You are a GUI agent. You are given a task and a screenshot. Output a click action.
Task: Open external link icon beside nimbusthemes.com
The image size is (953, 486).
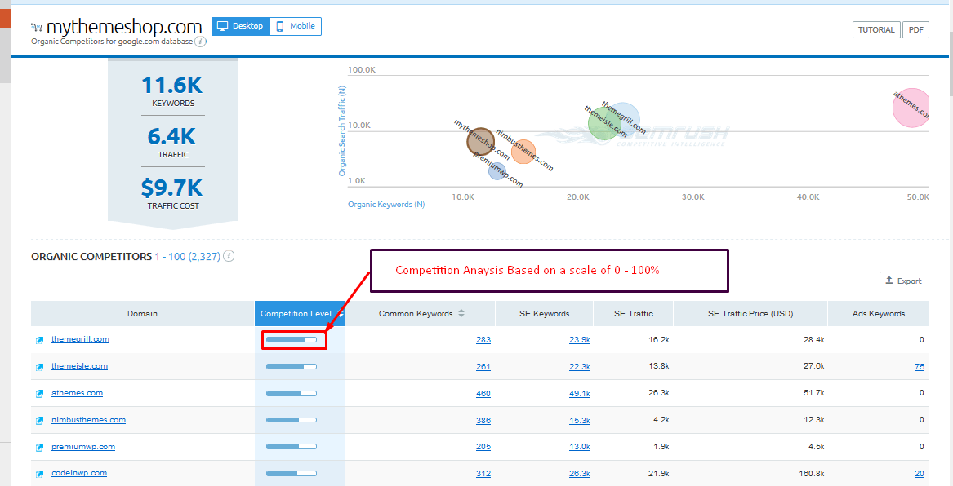(39, 421)
